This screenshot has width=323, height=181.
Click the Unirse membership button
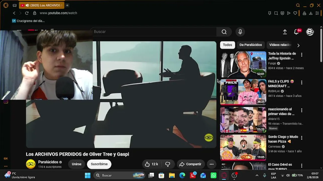[76, 164]
